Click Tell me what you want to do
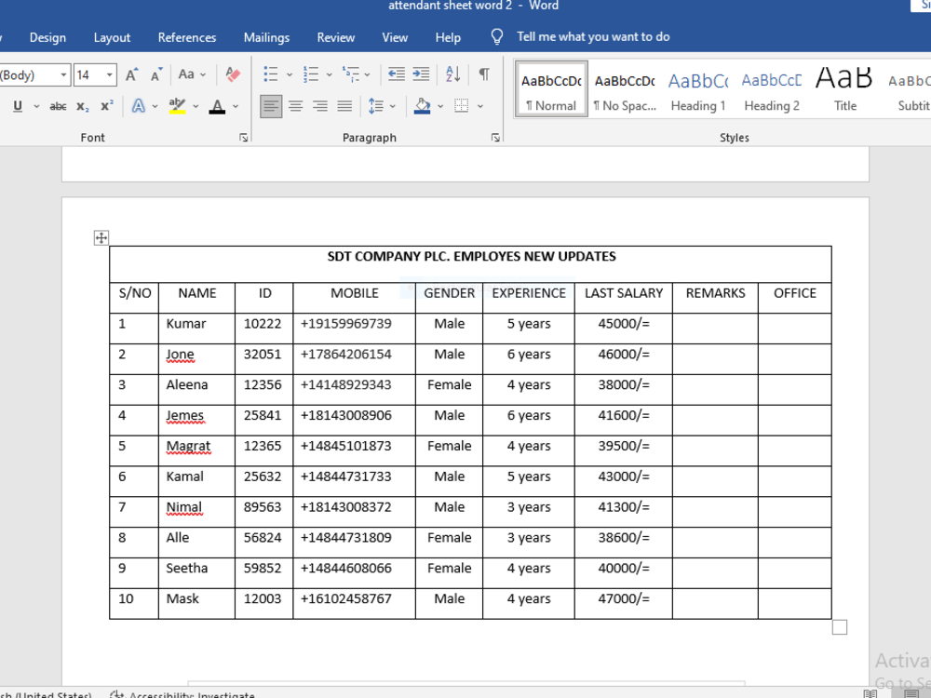The width and height of the screenshot is (931, 698). [592, 37]
